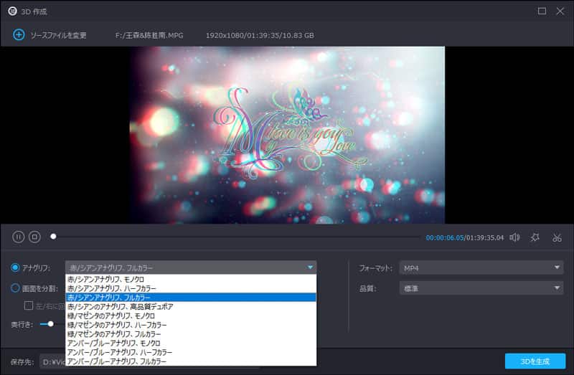
Task: Choose 緑/マゼンタのアナグリフ、モノクロ option
Action: coord(191,315)
